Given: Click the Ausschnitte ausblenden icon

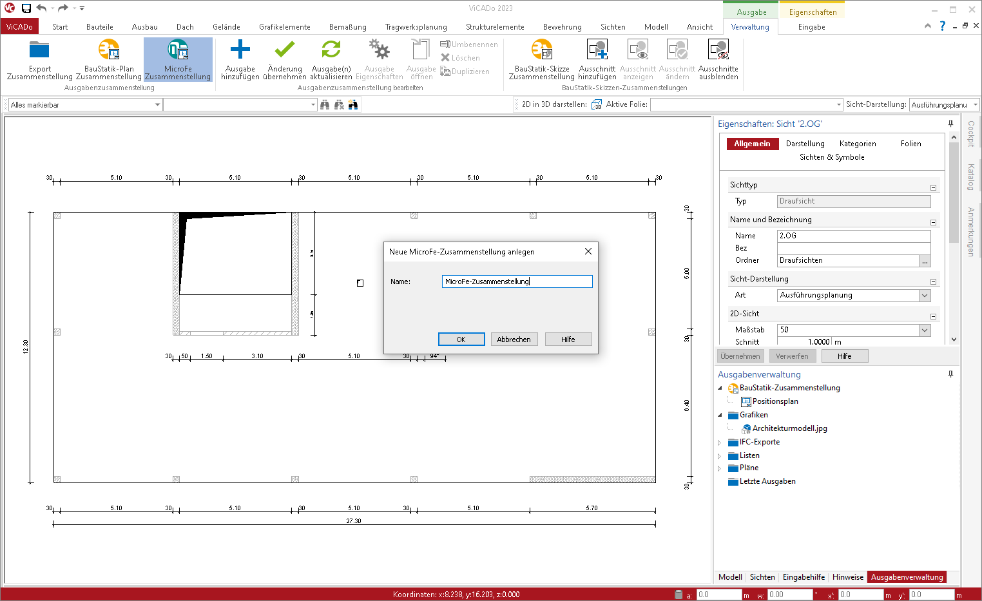Looking at the screenshot, I should pos(718,50).
